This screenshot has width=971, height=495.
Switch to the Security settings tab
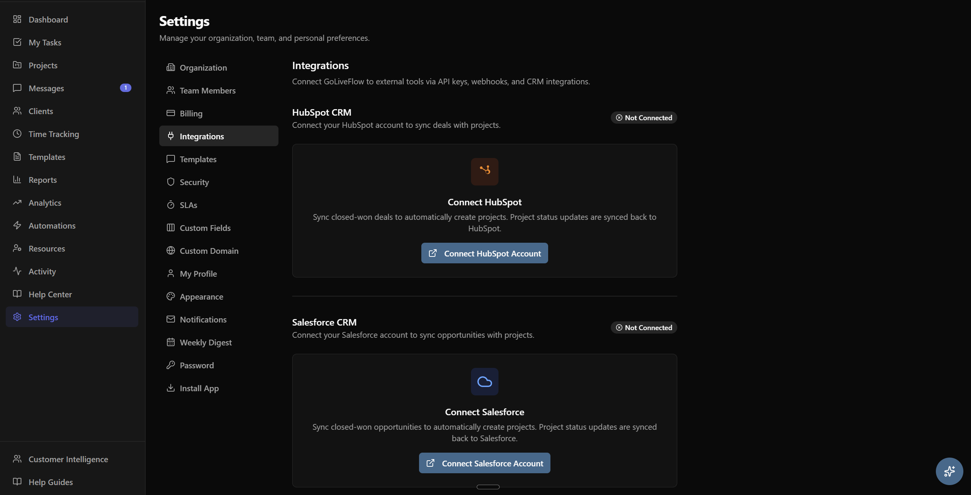pyautogui.click(x=194, y=182)
